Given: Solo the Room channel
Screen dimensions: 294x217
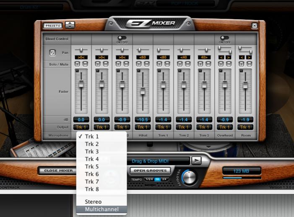Looking at the screenshot, I should [241, 64].
